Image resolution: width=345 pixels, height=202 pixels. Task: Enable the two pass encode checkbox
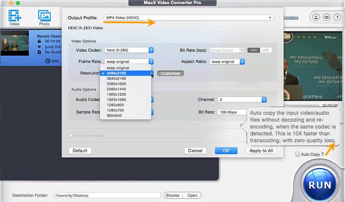[71, 135]
